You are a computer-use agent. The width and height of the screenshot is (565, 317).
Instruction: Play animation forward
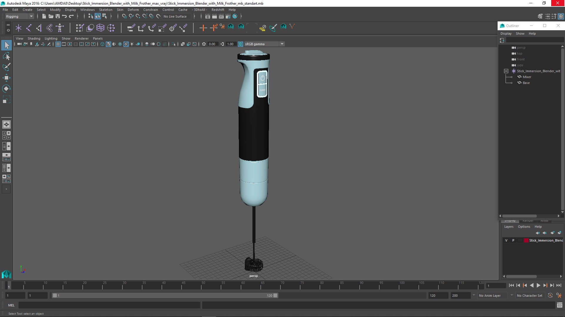(538, 285)
